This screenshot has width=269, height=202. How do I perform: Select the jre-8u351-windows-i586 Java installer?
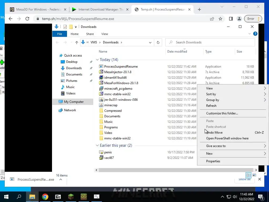[121, 99]
